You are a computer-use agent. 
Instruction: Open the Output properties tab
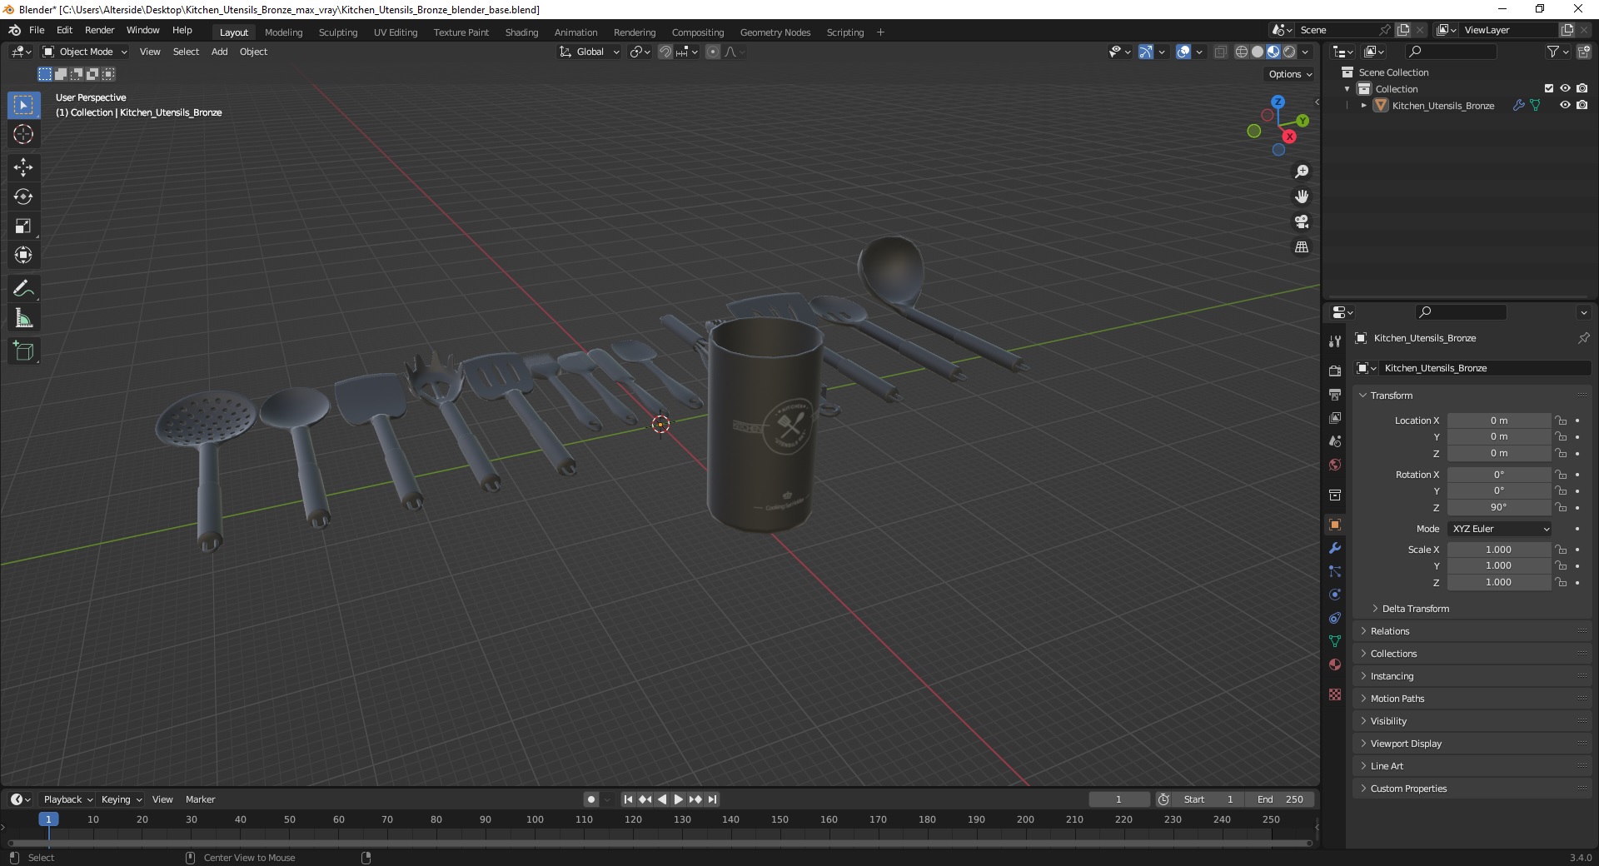pos(1335,394)
